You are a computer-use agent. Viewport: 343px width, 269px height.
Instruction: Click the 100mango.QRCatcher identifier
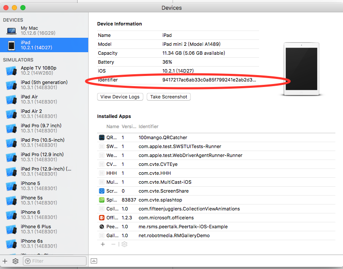(x=163, y=137)
